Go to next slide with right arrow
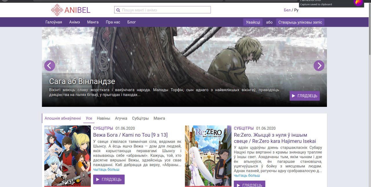The height and width of the screenshot is (187, 371). (x=319, y=66)
